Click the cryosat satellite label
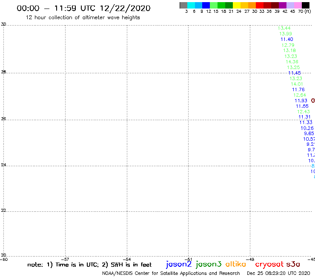The height and width of the screenshot is (277, 315). pyautogui.click(x=269, y=264)
